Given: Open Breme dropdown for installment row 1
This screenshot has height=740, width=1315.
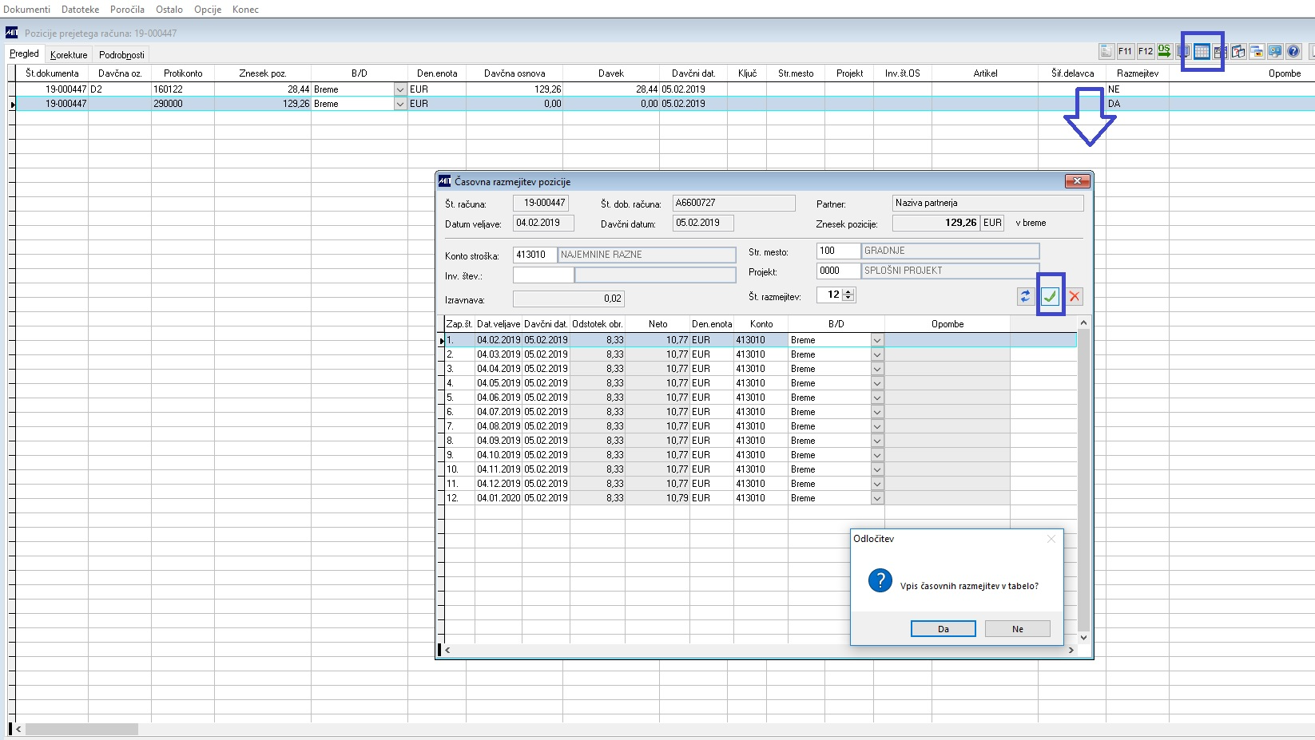Looking at the screenshot, I should (x=877, y=340).
